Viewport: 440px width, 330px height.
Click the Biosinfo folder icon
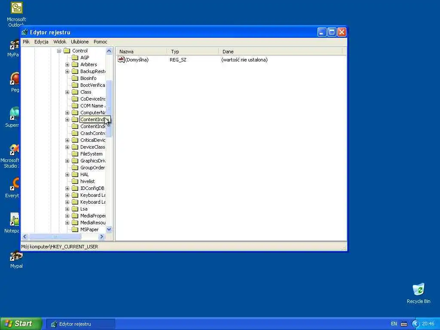coord(75,78)
